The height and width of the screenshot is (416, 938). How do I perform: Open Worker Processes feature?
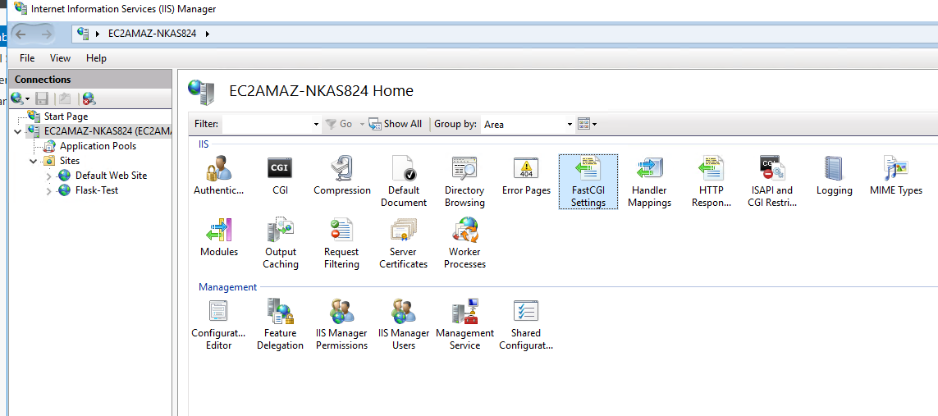(x=464, y=243)
